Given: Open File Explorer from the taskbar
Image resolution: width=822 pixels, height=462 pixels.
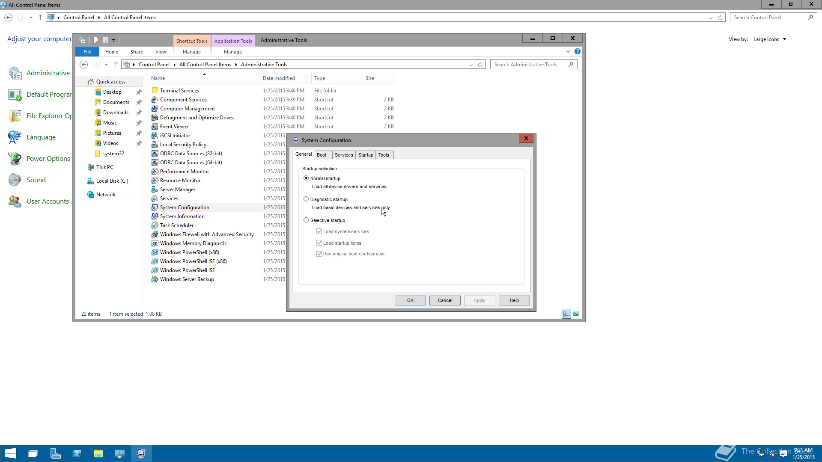Looking at the screenshot, I should [x=98, y=453].
